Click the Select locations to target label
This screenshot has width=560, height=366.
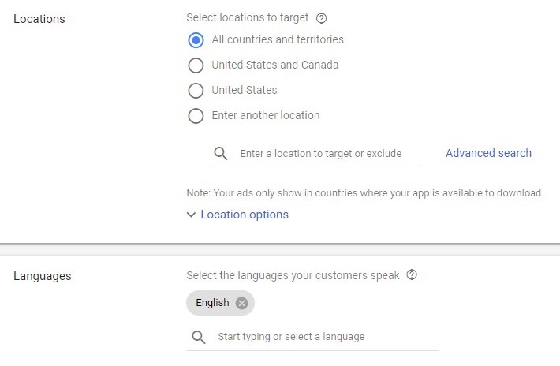click(248, 17)
